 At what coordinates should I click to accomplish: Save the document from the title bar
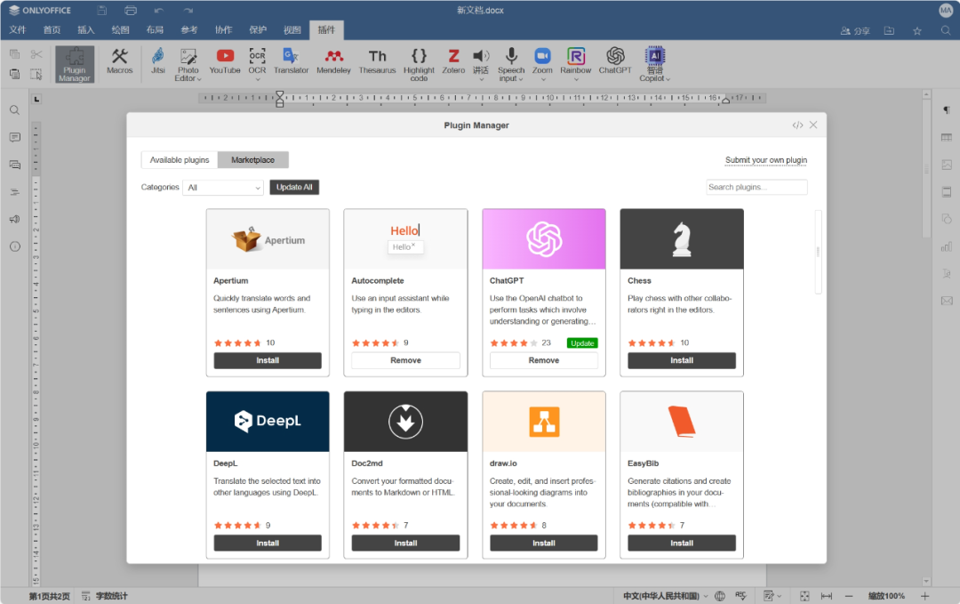click(101, 11)
